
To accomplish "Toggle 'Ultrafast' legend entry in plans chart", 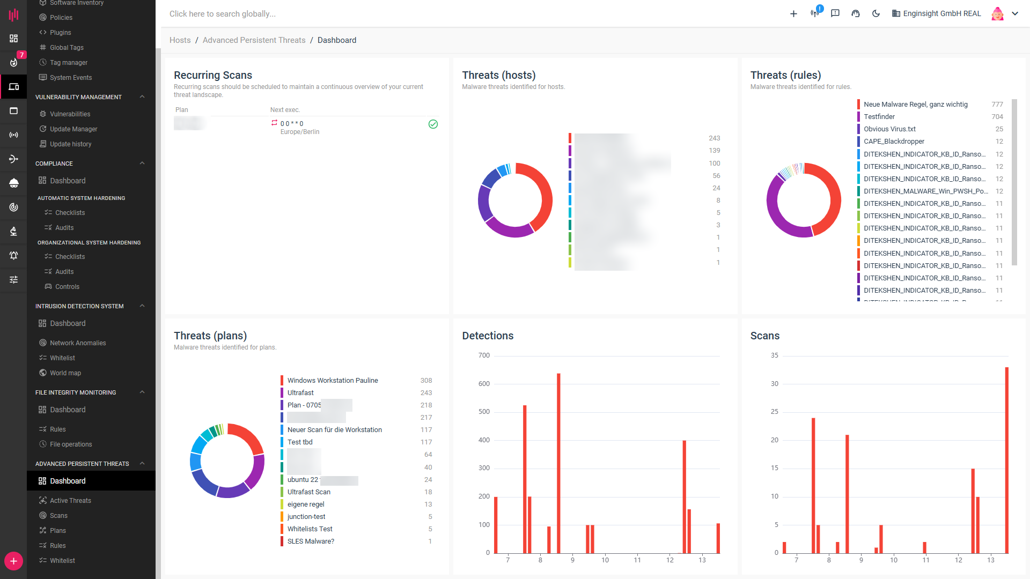I will (300, 393).
